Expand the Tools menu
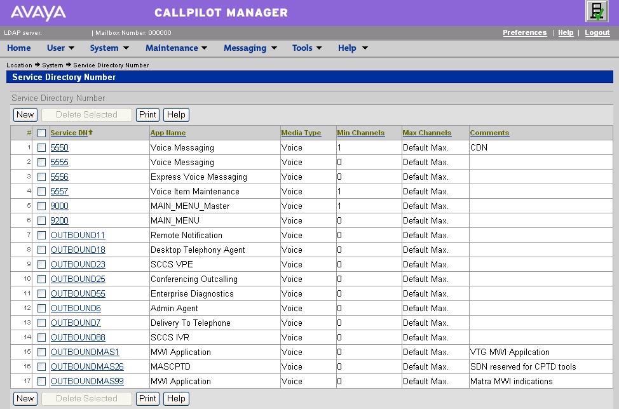 307,48
